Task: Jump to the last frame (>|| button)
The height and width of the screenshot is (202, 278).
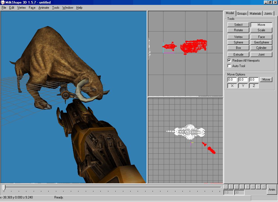Action: click(x=264, y=187)
